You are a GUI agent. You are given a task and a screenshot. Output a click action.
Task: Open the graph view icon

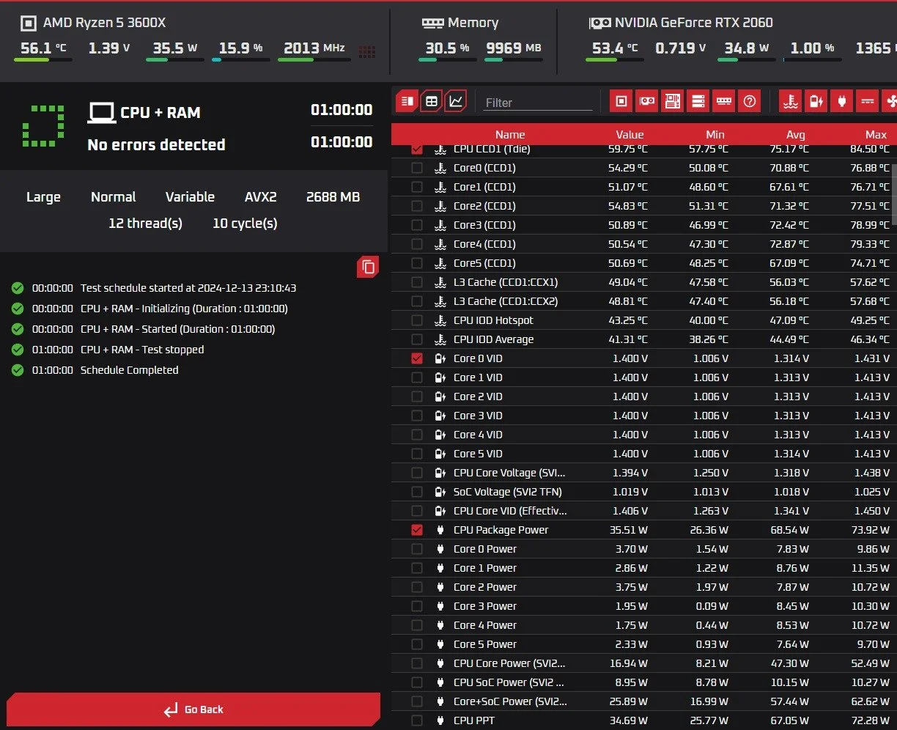coord(456,101)
